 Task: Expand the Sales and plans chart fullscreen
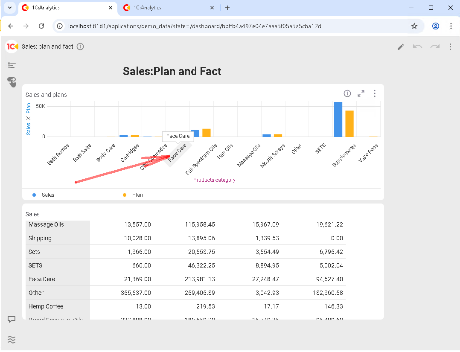[x=361, y=93]
